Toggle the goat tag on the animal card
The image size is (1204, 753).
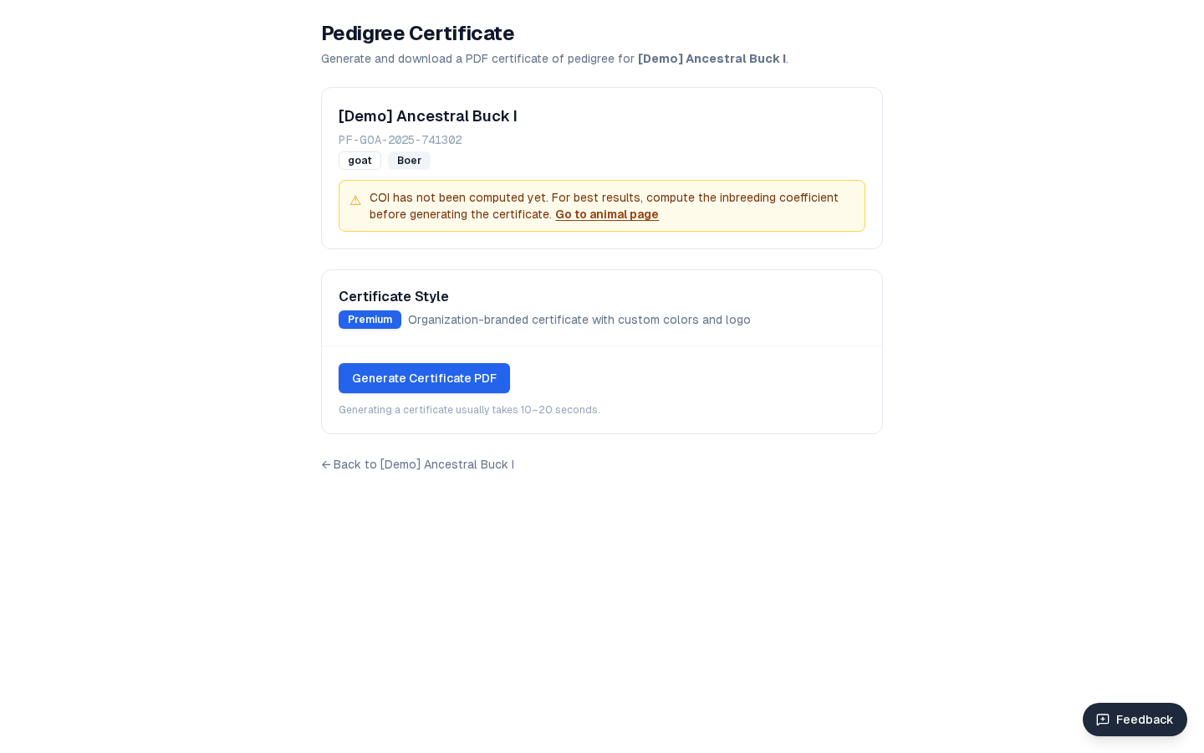360,161
